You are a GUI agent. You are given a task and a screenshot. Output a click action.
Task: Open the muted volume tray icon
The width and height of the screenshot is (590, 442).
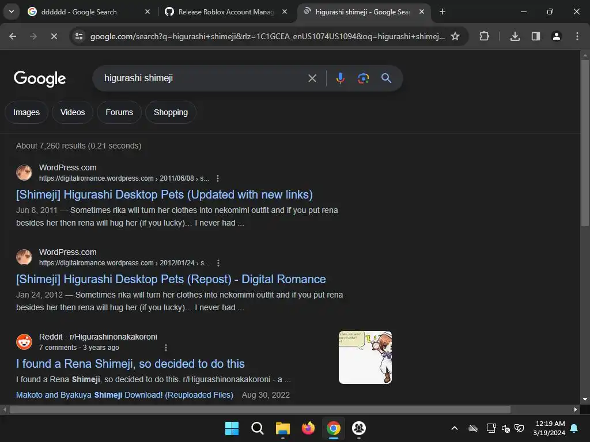coord(506,428)
